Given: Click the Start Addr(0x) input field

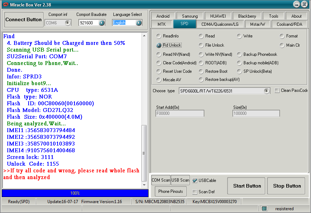Looking at the screenshot, I should [x=180, y=113].
